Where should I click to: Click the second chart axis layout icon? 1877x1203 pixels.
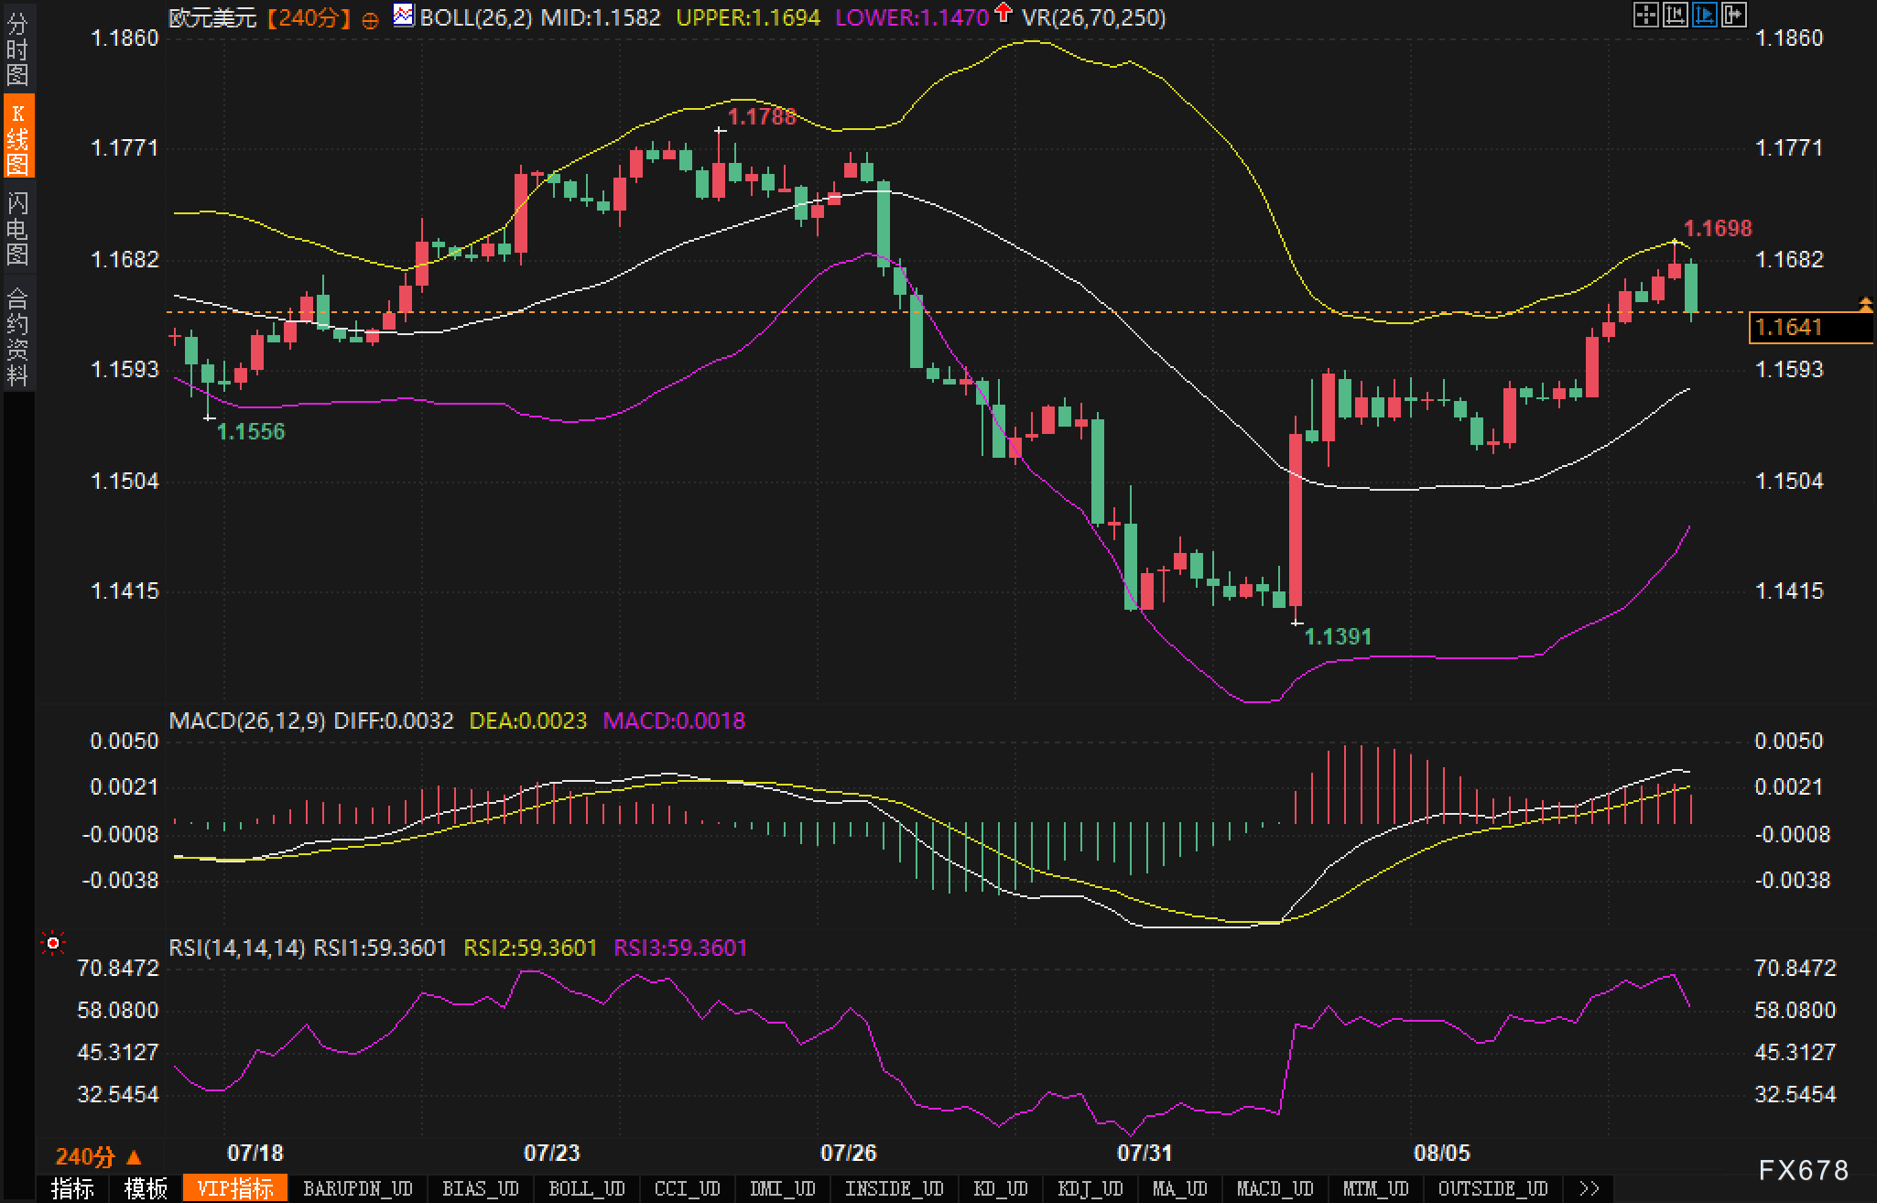coord(1675,15)
